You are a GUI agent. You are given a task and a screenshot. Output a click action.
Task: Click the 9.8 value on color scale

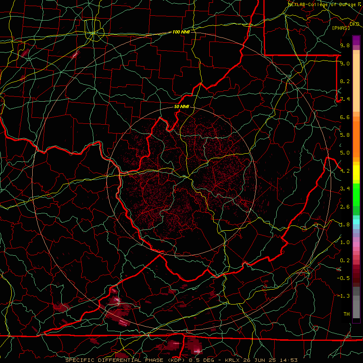[x=345, y=45]
